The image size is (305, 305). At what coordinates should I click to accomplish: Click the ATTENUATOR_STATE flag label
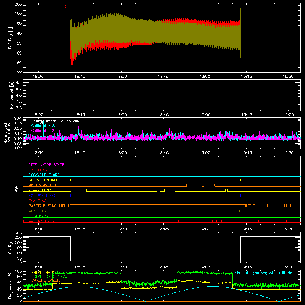pos(46,165)
